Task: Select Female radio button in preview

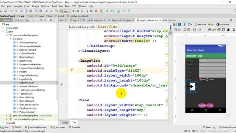Action: pos(207,79)
